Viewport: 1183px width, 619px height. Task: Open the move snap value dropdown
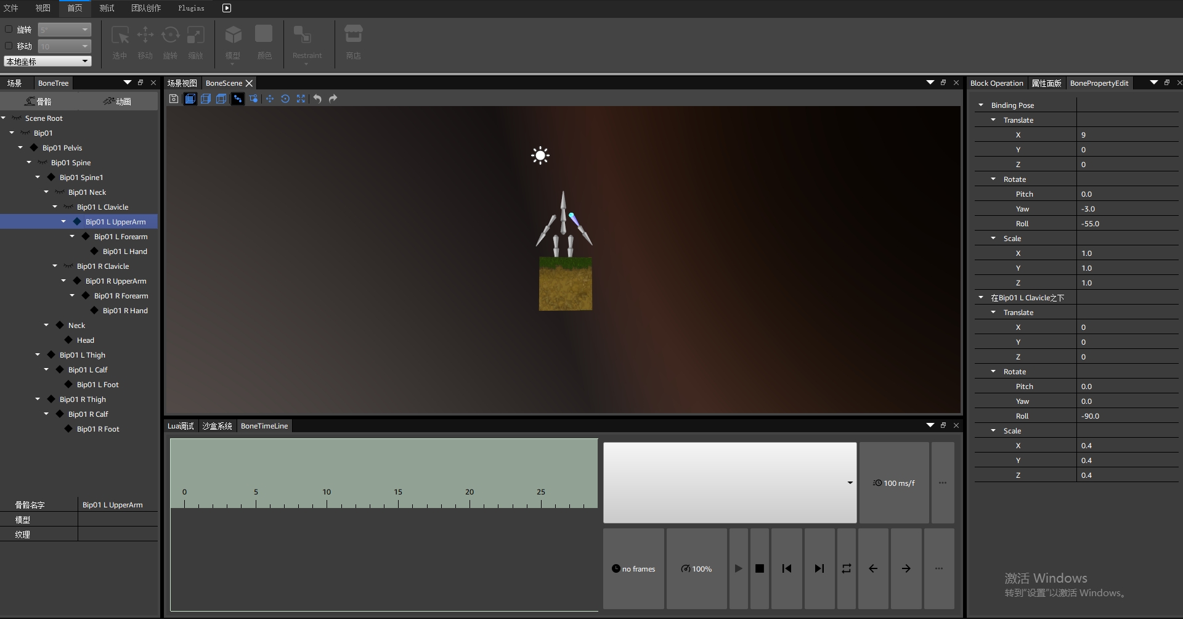[65, 46]
